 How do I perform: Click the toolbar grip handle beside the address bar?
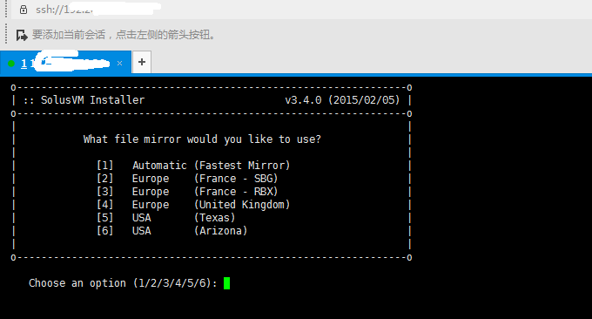click(6, 9)
